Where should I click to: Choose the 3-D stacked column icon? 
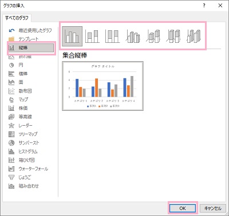tap(153, 37)
